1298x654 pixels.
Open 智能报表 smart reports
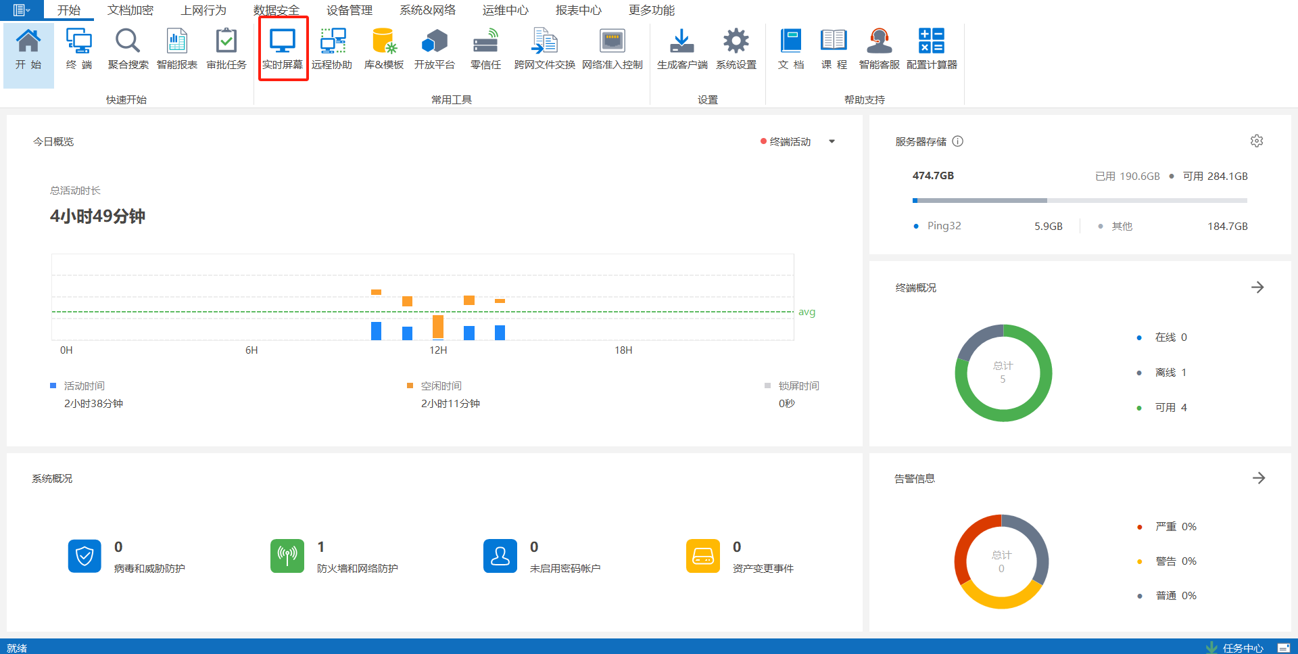(177, 49)
